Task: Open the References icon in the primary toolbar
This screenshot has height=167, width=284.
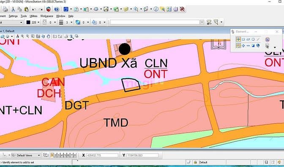Action: [76, 9]
